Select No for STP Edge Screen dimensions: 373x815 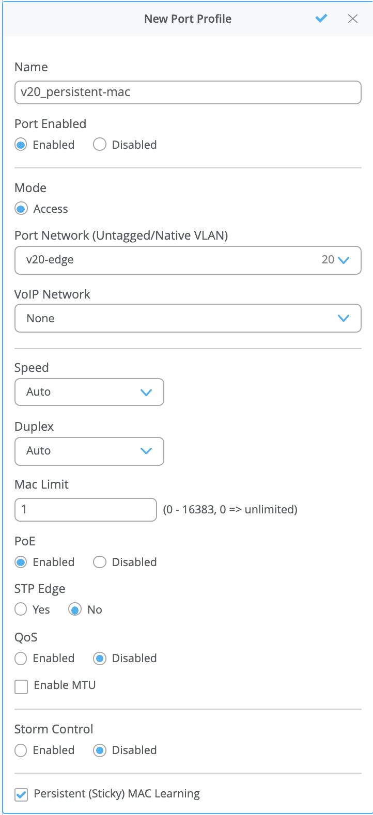[75, 609]
